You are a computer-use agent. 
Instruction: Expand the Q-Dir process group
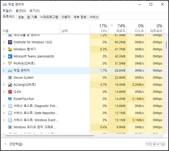click(4, 92)
